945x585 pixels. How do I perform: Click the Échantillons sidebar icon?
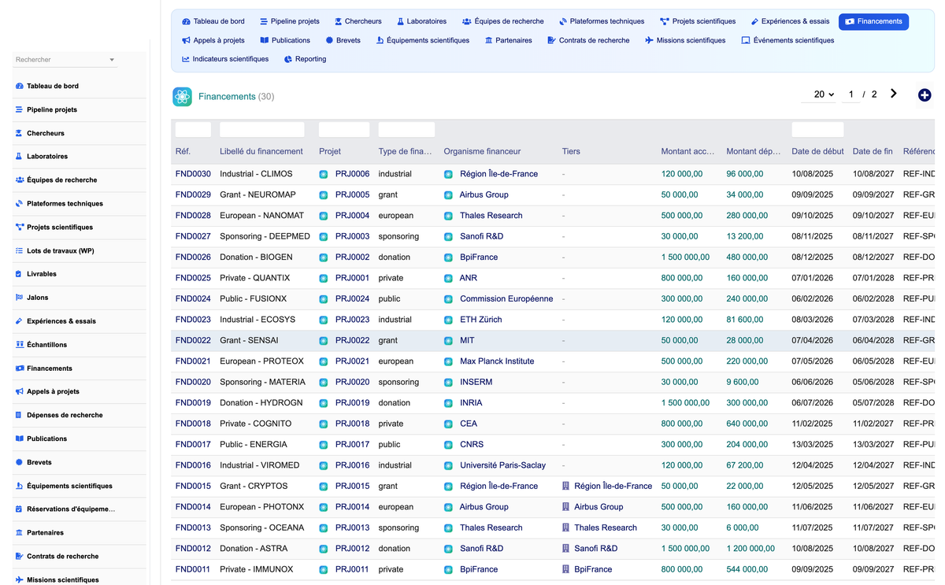click(19, 345)
